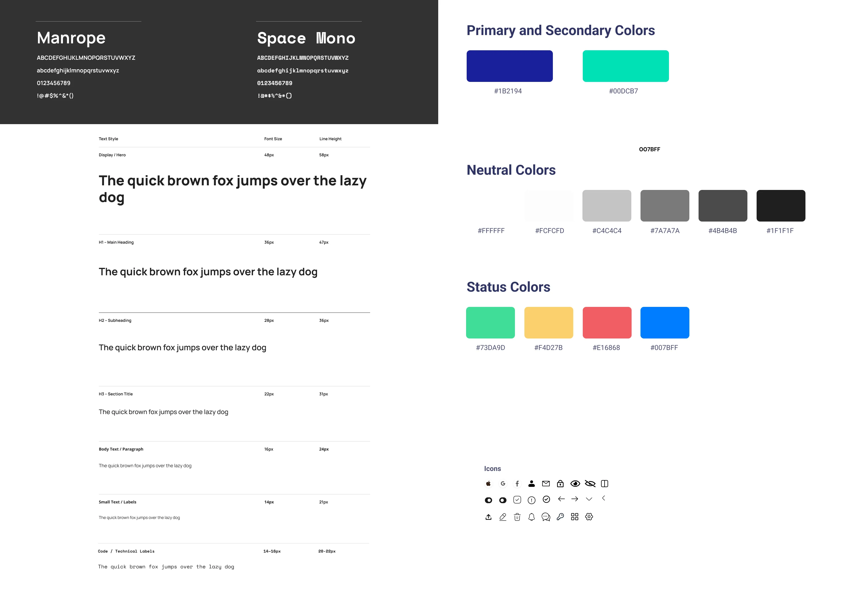Image resolution: width=852 pixels, height=604 pixels.
Task: Click the 'H1 – Main Heading' style label
Action: [116, 242]
